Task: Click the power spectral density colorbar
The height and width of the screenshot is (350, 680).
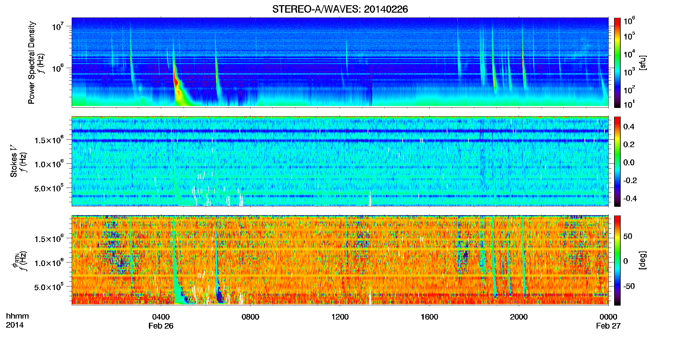Action: pos(617,63)
